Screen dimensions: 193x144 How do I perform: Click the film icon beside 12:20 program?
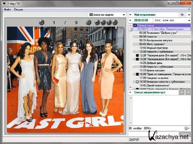pos(137,55)
